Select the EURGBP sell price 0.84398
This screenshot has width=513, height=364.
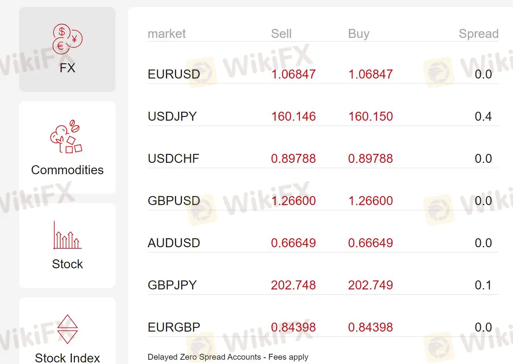tap(293, 327)
